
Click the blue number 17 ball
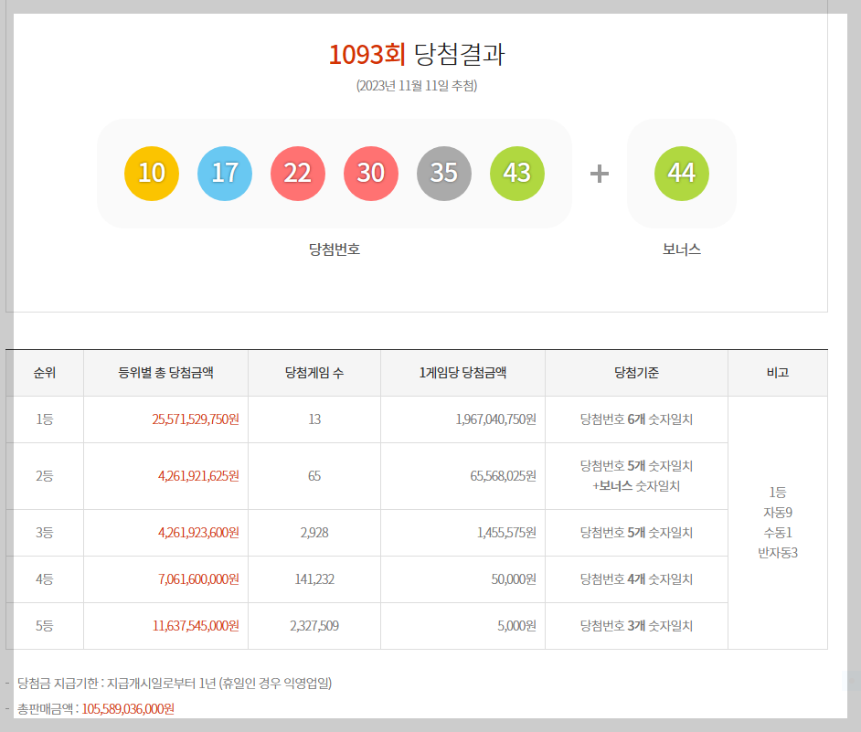coord(225,174)
